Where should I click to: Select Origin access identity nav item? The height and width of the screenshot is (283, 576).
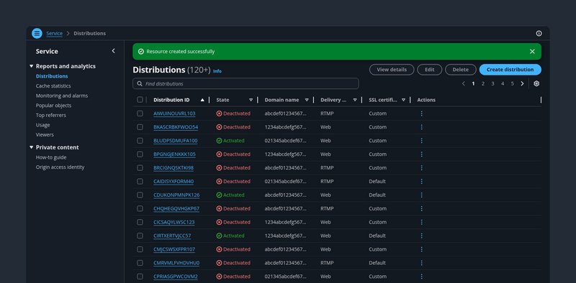pos(60,167)
